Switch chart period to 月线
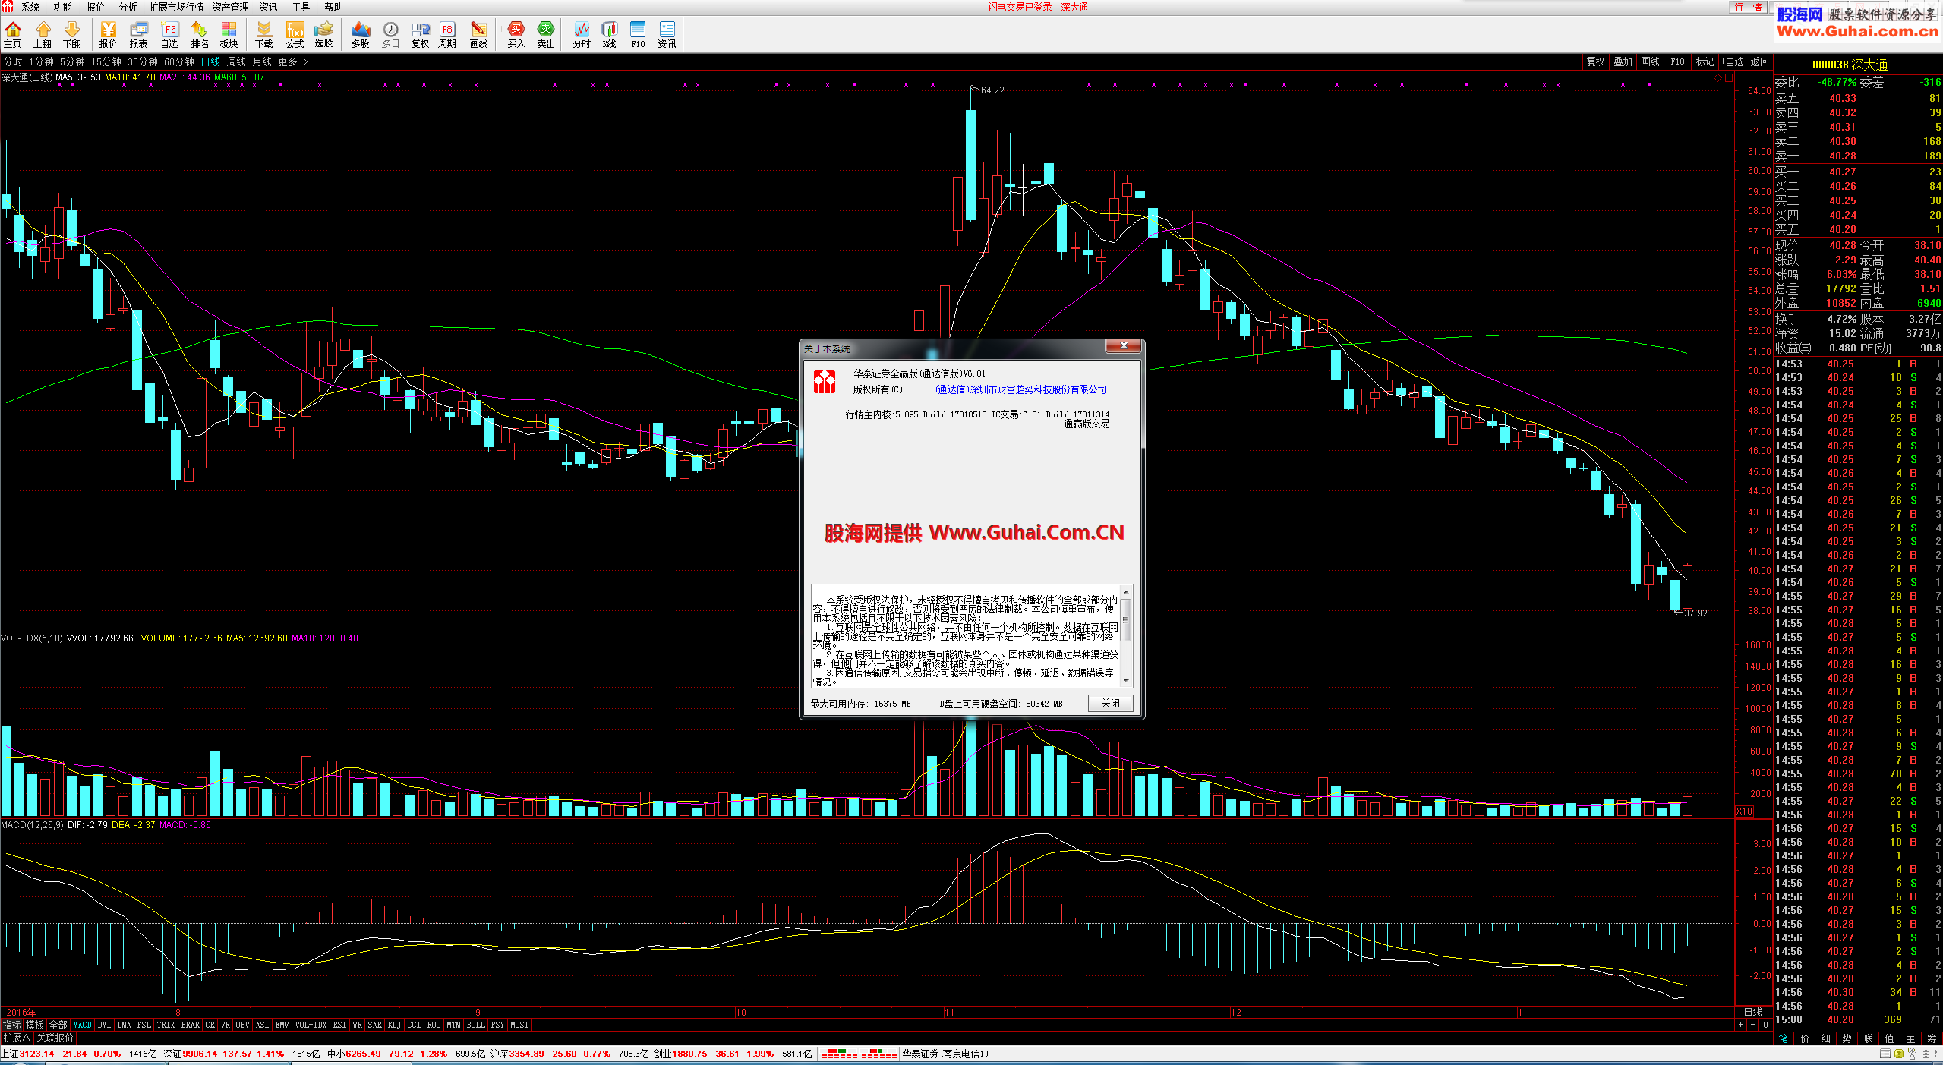Image resolution: width=1943 pixels, height=1065 pixels. pyautogui.click(x=262, y=61)
